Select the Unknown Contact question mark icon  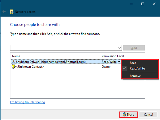coord(13,67)
